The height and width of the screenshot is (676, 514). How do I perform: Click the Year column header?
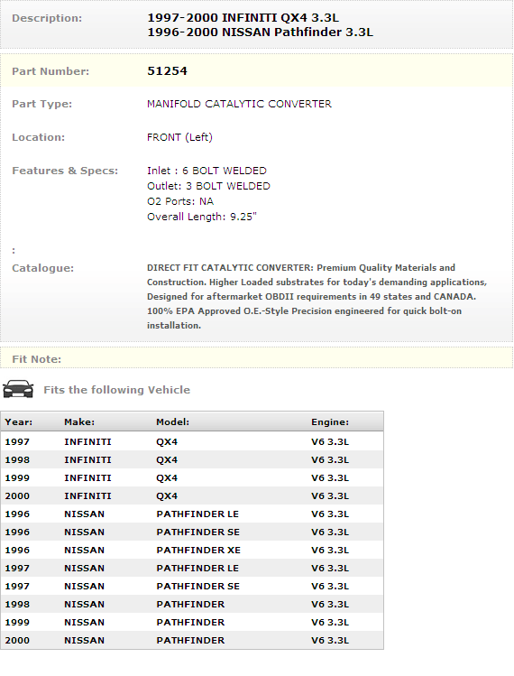coord(19,422)
